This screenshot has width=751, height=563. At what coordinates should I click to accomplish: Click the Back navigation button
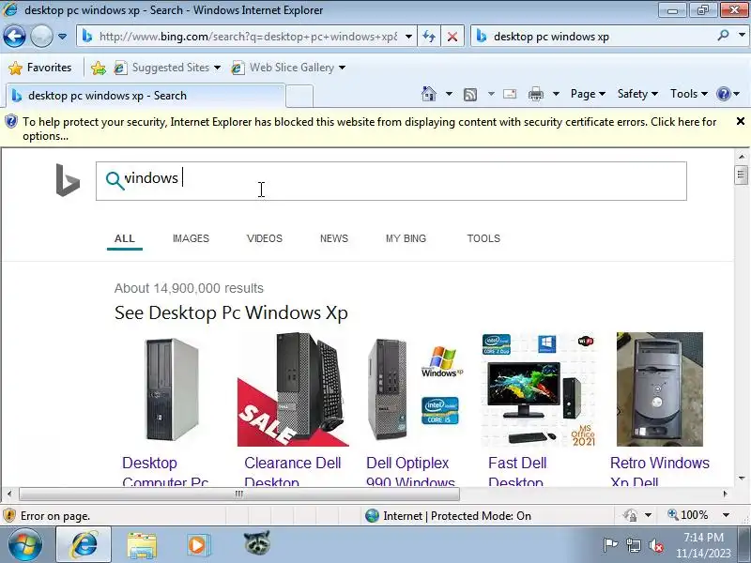14,37
